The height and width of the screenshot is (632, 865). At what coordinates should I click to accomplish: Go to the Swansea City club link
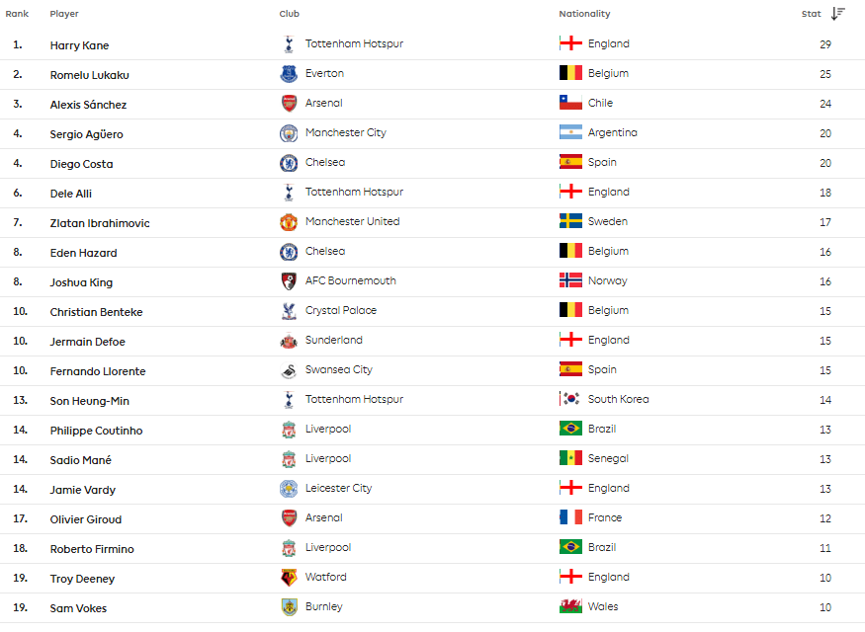[339, 369]
